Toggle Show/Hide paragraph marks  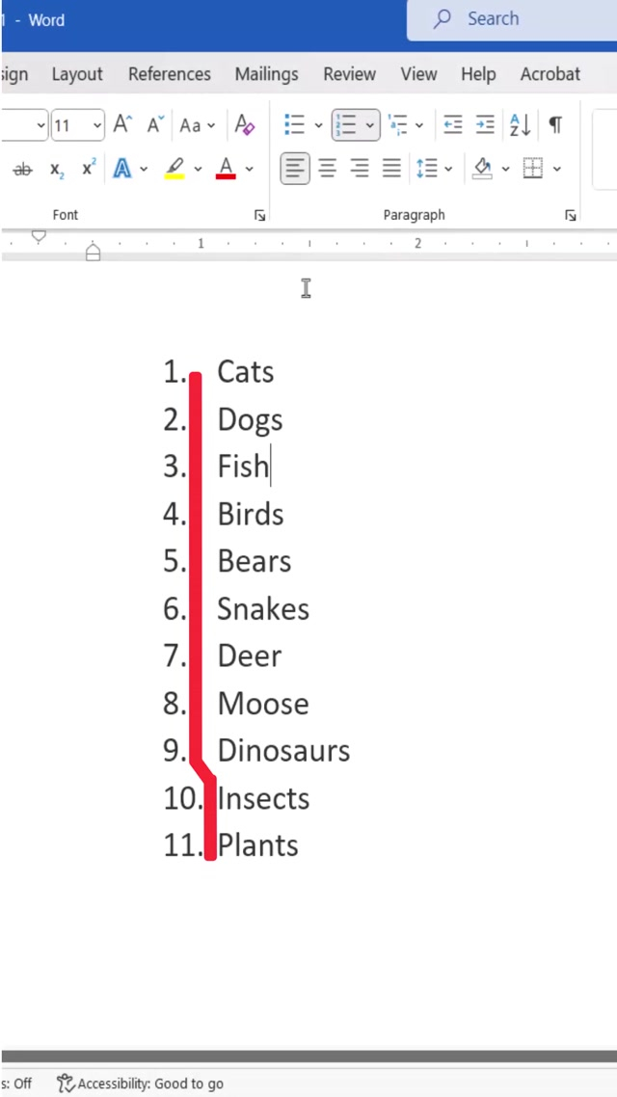(555, 124)
